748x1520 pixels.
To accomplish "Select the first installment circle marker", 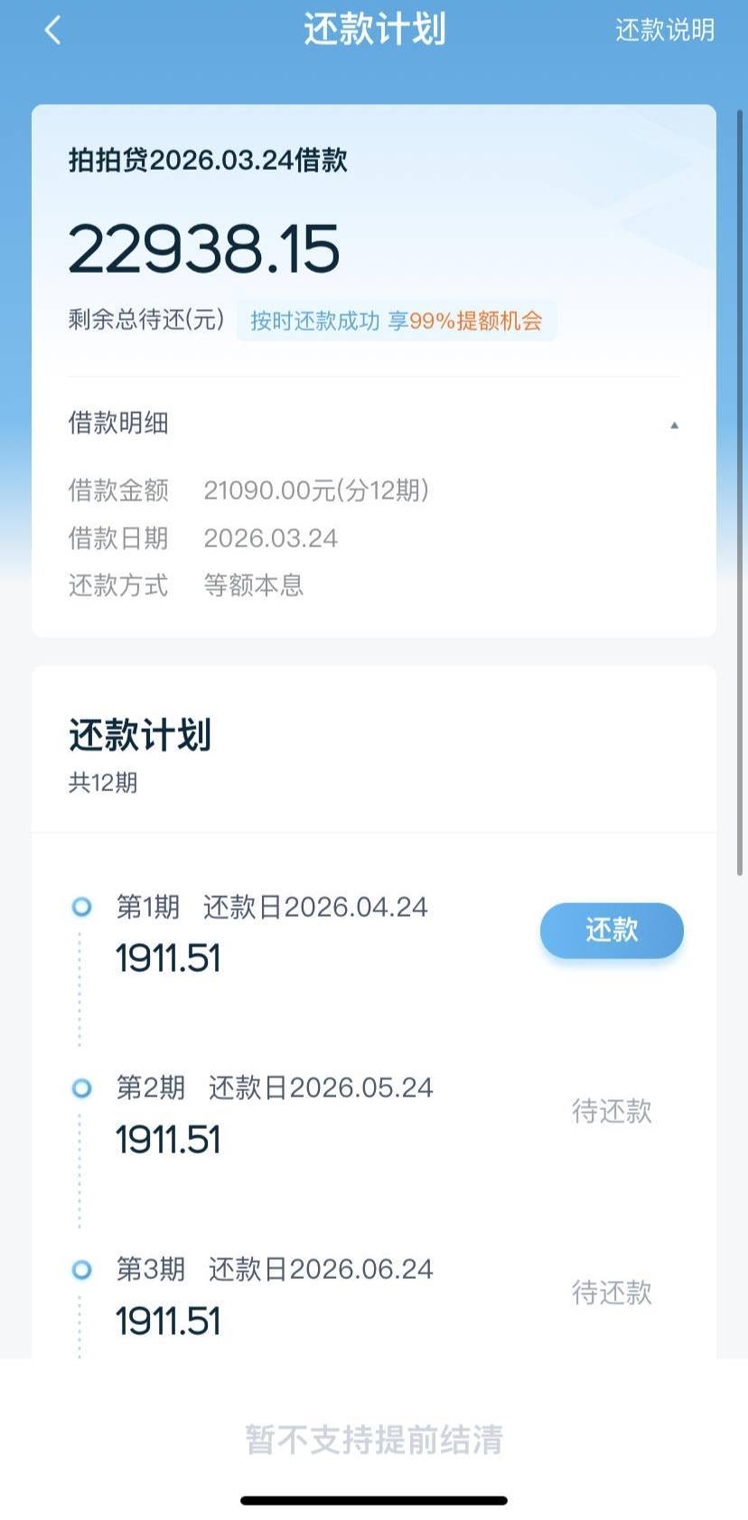I will (x=81, y=907).
